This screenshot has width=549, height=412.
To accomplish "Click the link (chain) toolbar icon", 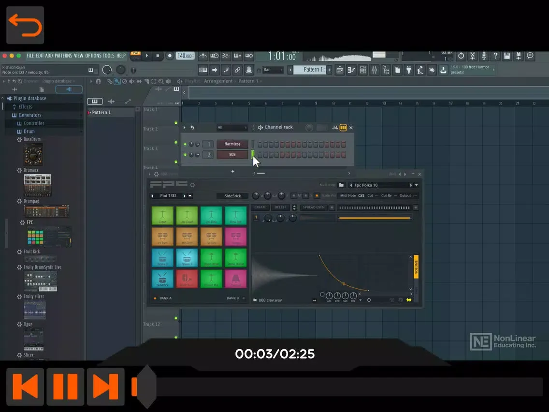I will click(237, 70).
